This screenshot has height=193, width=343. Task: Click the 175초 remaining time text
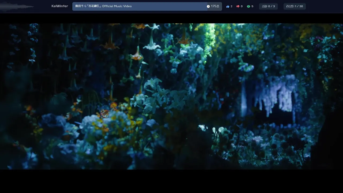(x=215, y=6)
